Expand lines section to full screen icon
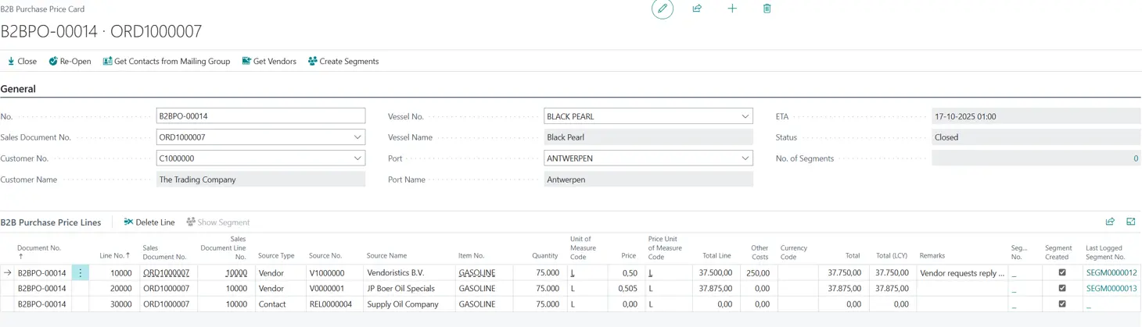The image size is (1142, 327). (1130, 222)
